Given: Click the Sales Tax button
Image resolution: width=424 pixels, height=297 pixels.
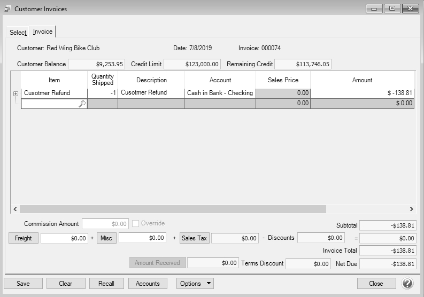Looking at the screenshot, I should coord(195,238).
